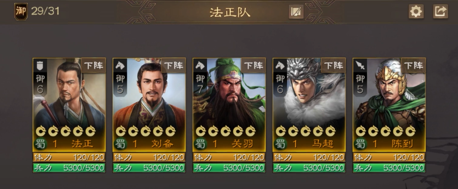The height and width of the screenshot is (189, 458).
Task: Remove 关羽 with the 下阵 button
Action: (254, 65)
